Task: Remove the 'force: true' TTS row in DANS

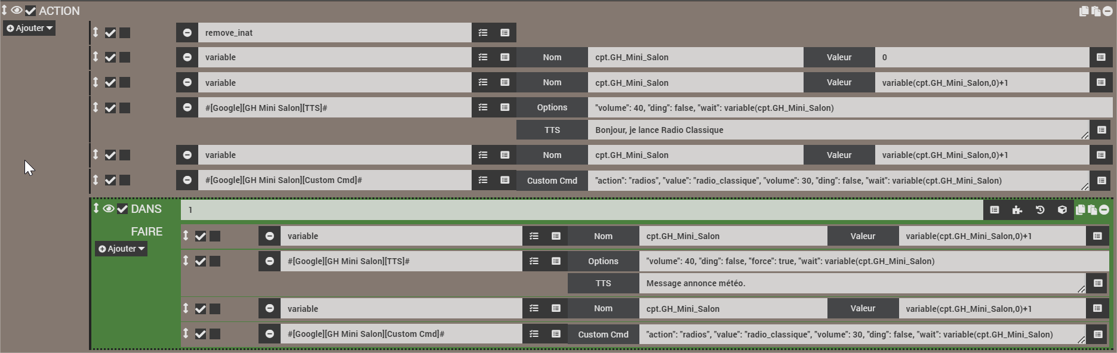Action: click(x=270, y=261)
